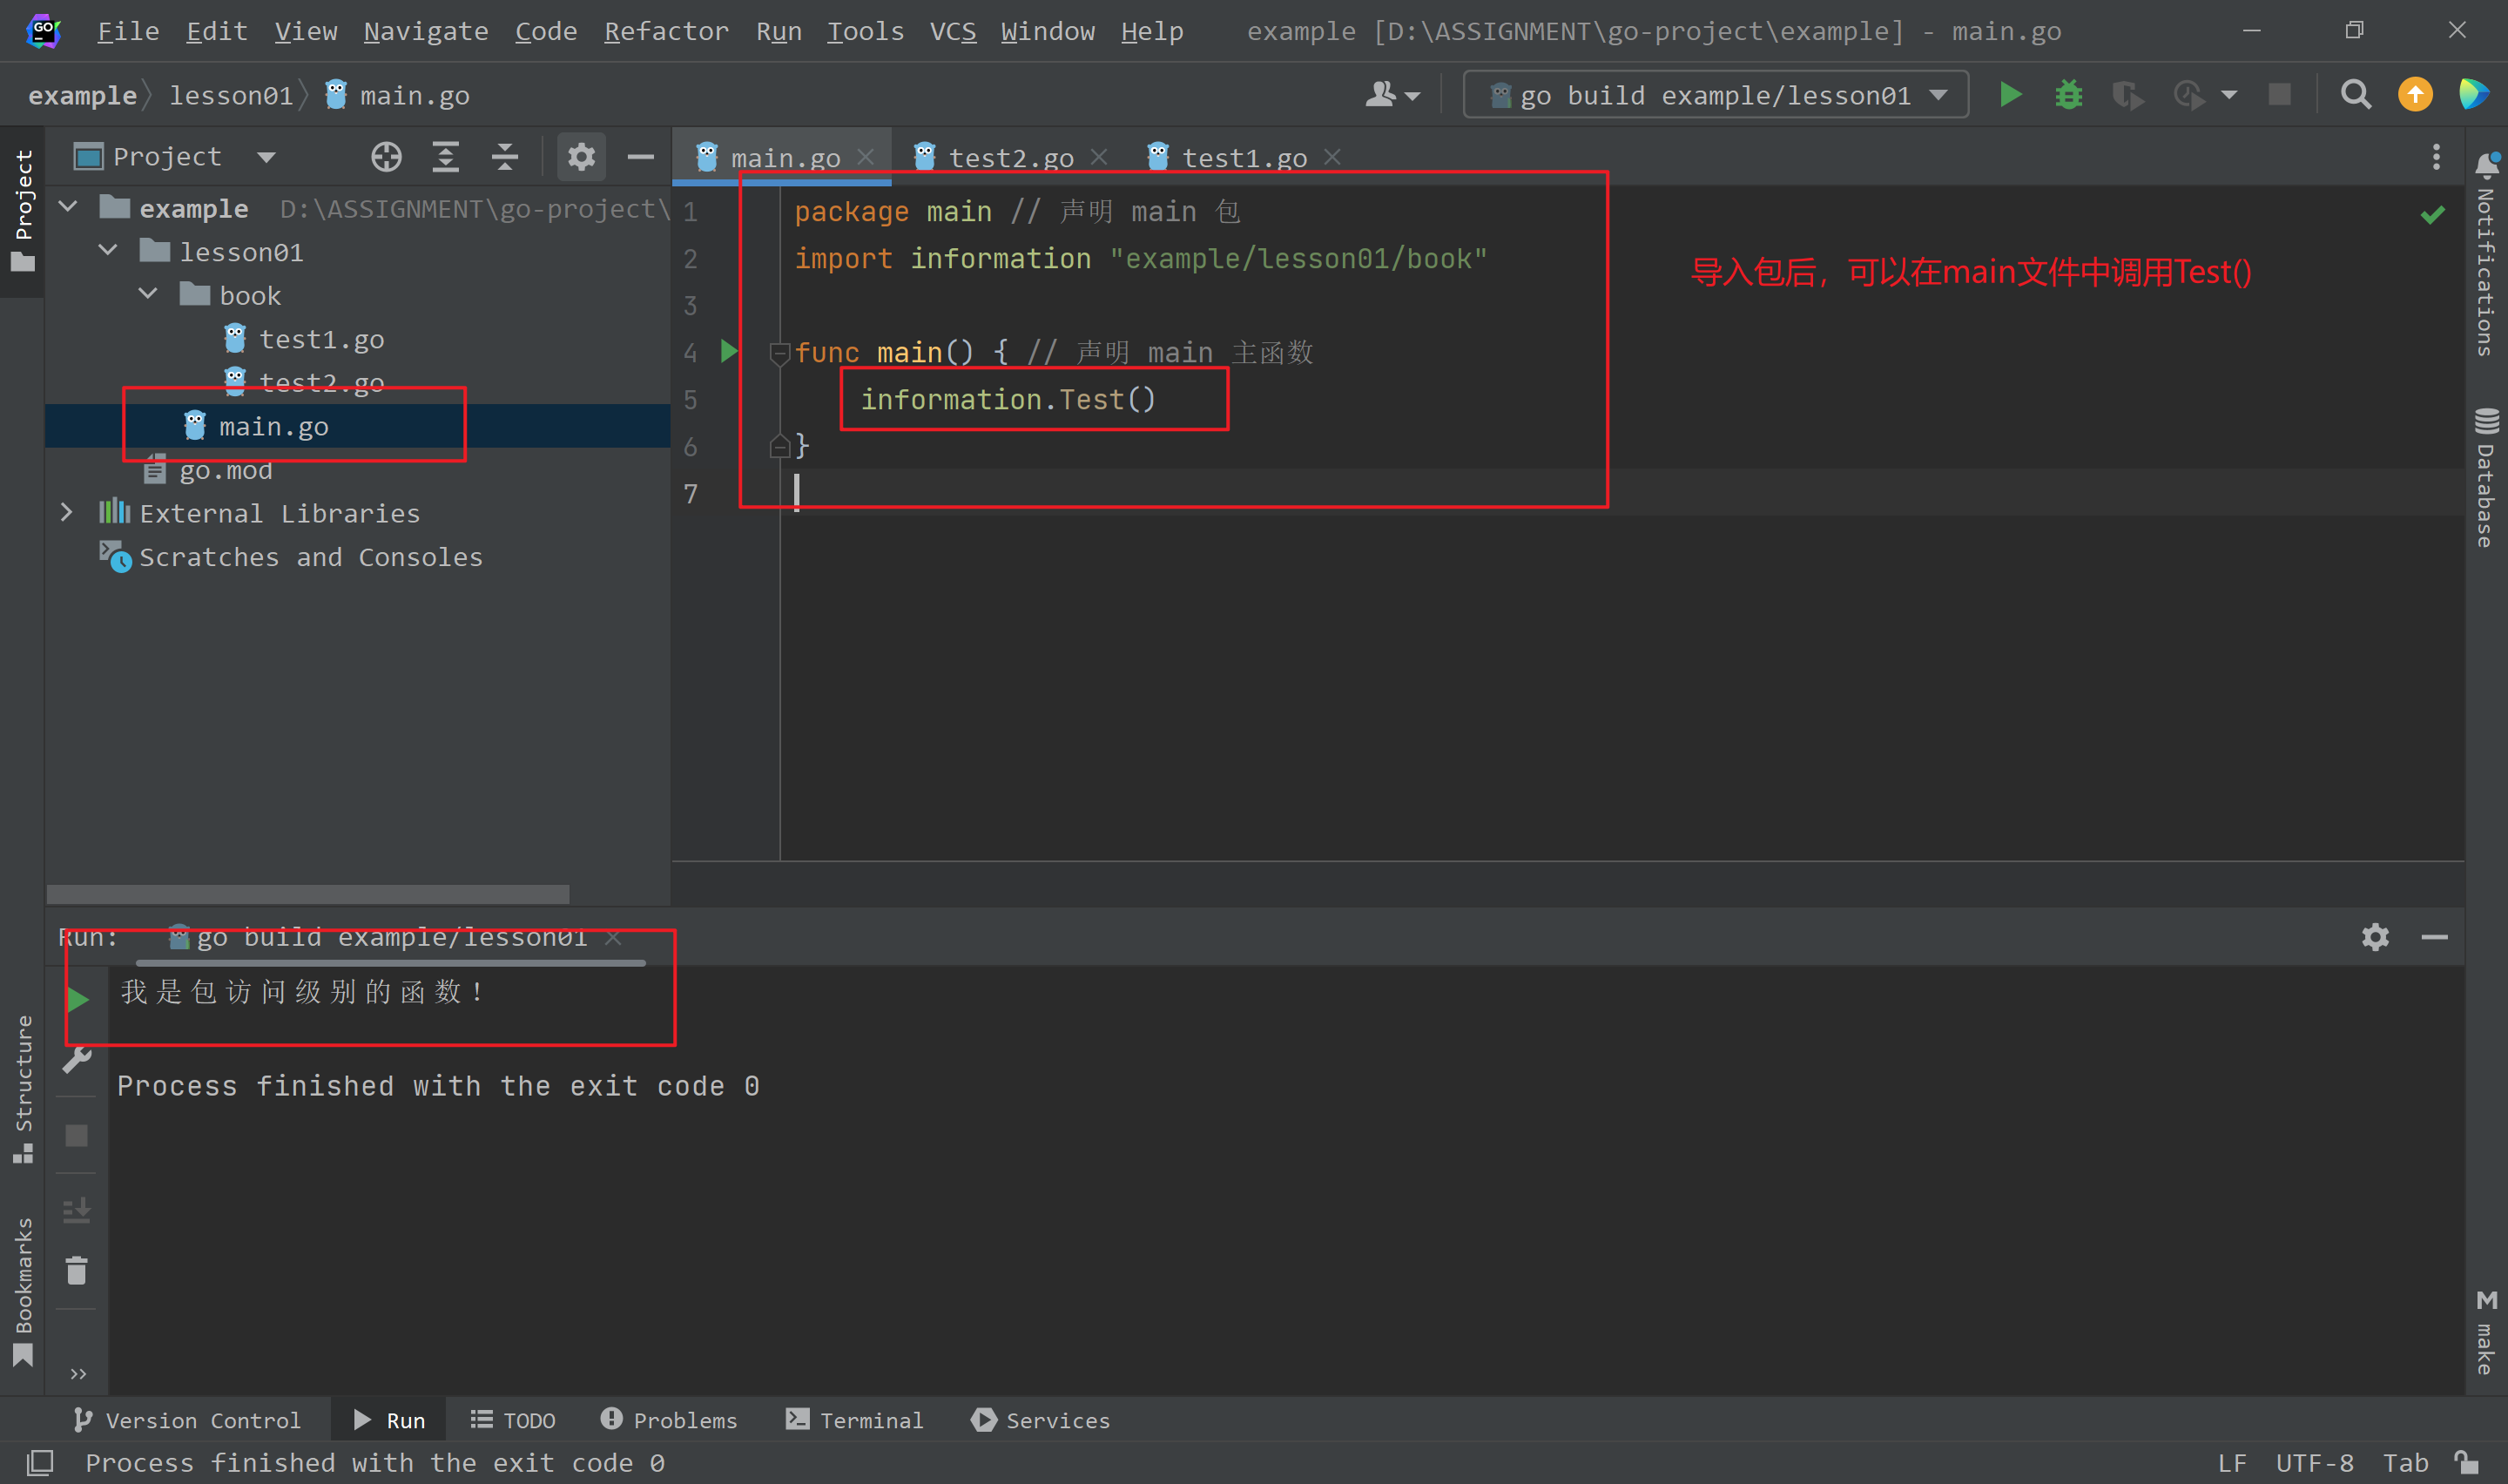
Task: Expand all project tree nodes icon
Action: point(445,157)
